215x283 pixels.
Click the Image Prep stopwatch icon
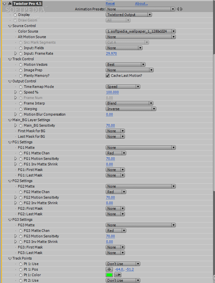tap(21, 70)
